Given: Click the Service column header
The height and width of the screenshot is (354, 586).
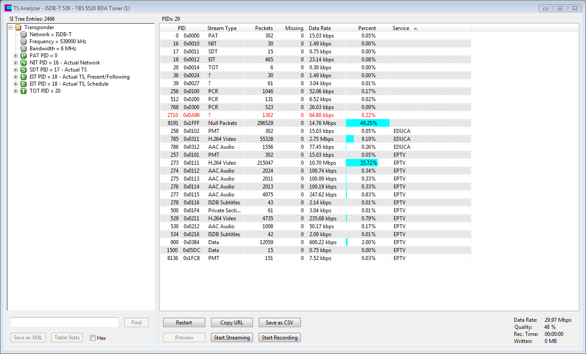Looking at the screenshot, I should (x=430, y=28).
